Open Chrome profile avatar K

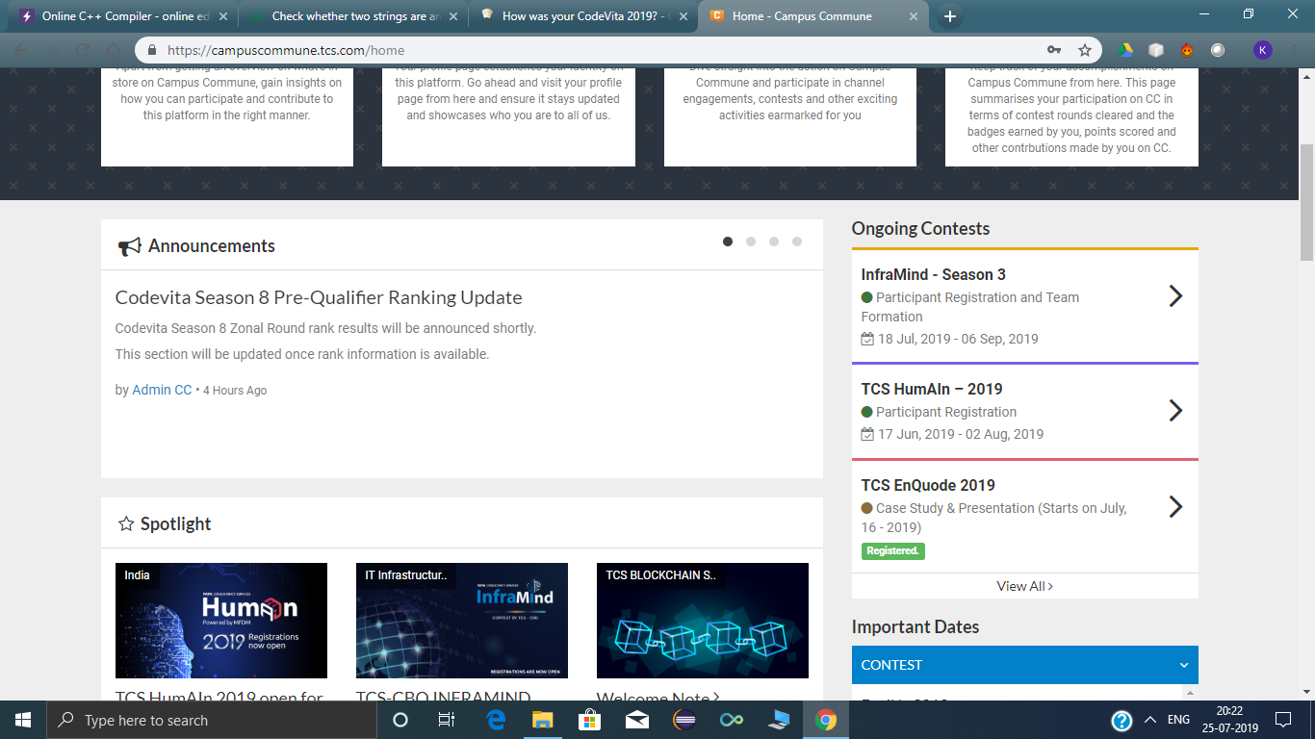[x=1263, y=50]
